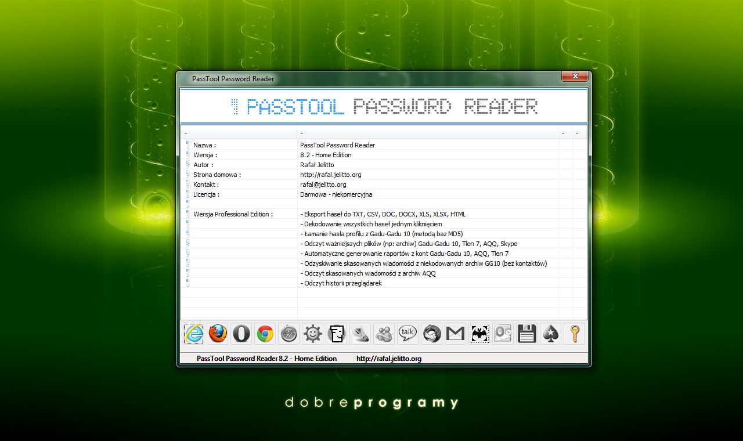
Task: Click status bar link http://rafal.jelitto.org
Action: [x=389, y=359]
